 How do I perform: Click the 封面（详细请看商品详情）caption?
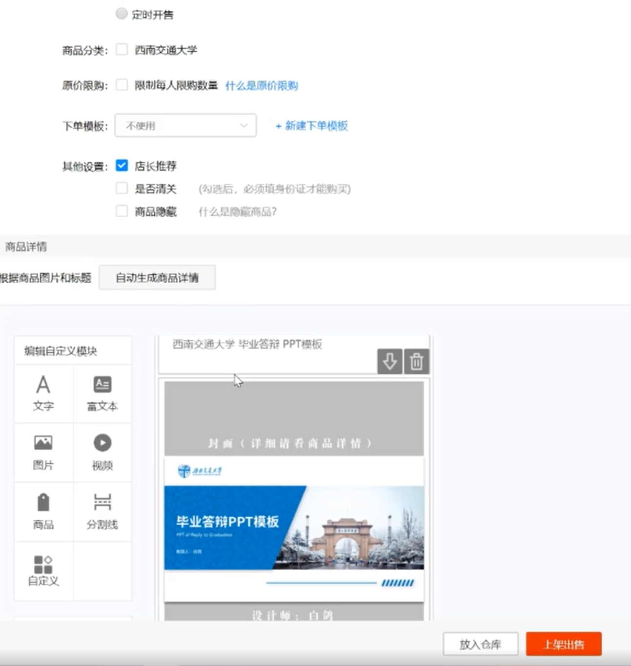(290, 443)
